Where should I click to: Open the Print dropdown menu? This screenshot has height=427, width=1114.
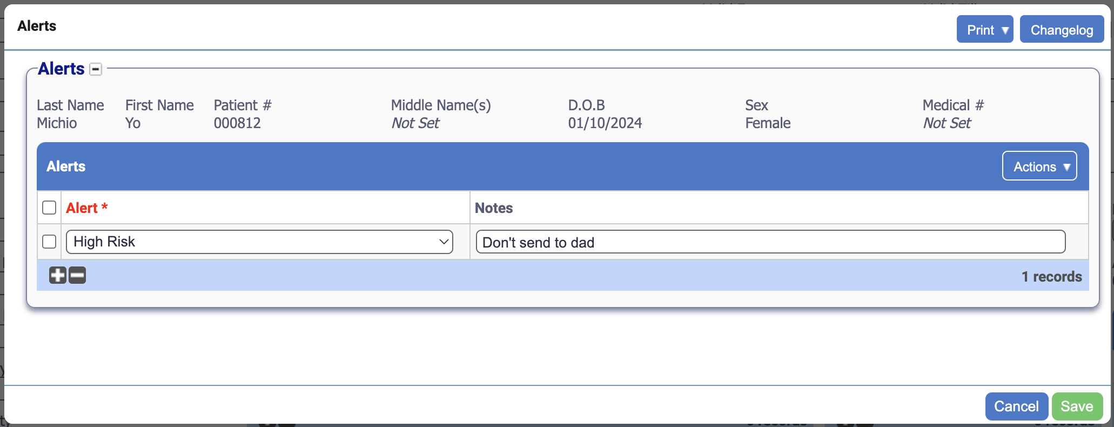984,30
